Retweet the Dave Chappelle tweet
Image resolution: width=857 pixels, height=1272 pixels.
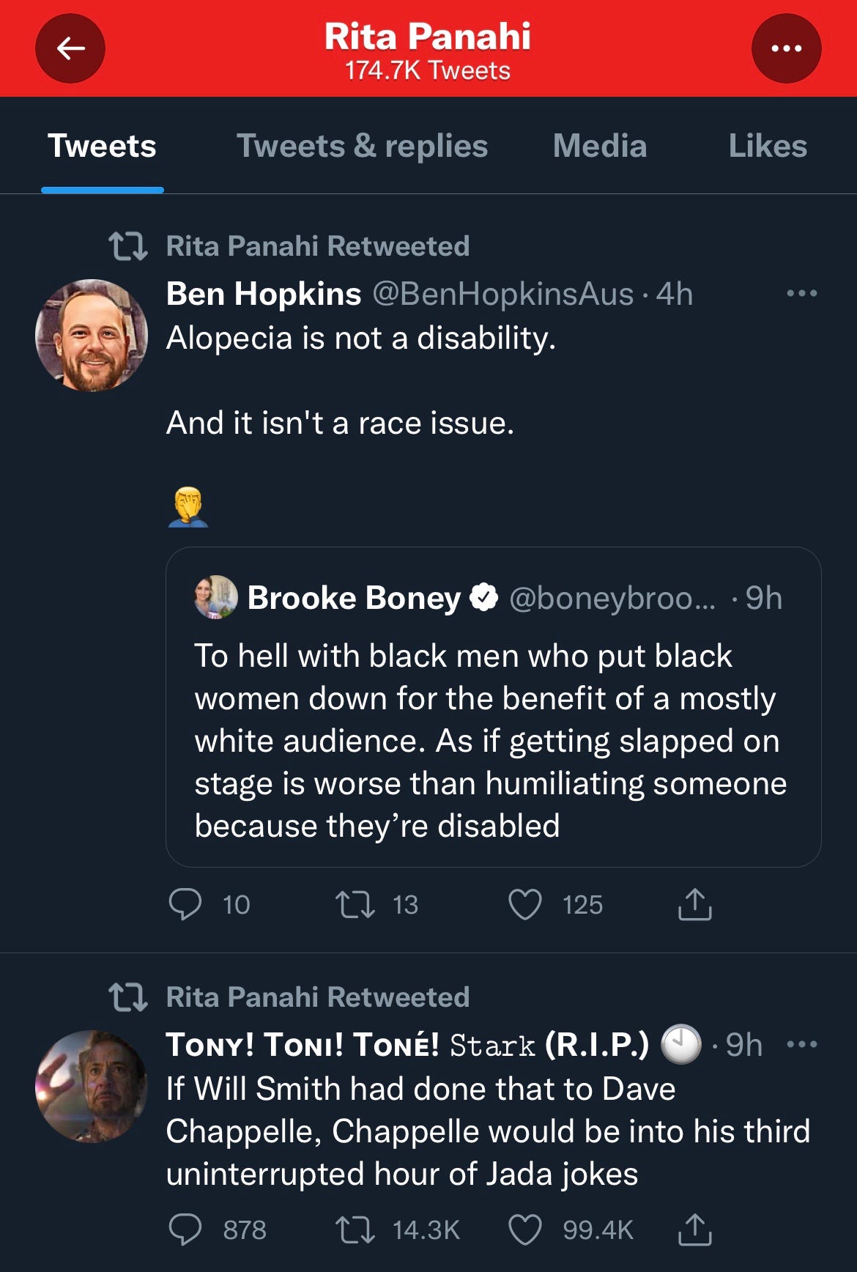click(355, 1230)
